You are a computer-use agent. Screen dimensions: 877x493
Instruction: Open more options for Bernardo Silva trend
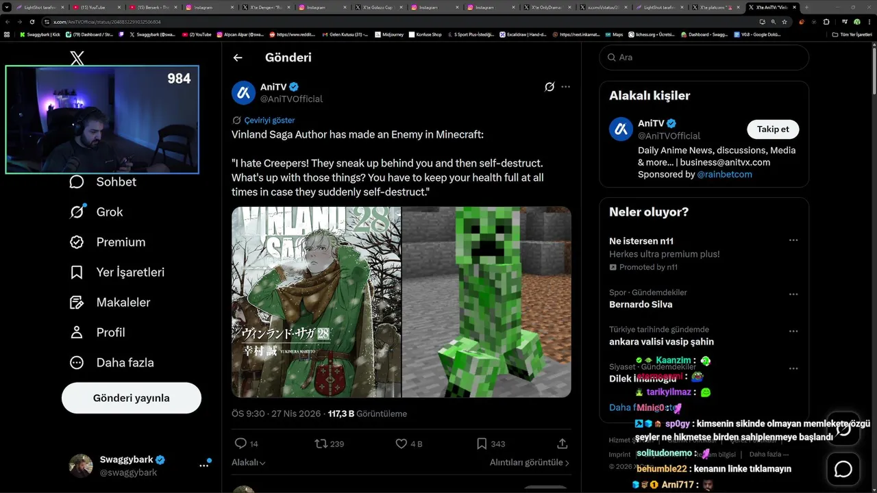[793, 294]
